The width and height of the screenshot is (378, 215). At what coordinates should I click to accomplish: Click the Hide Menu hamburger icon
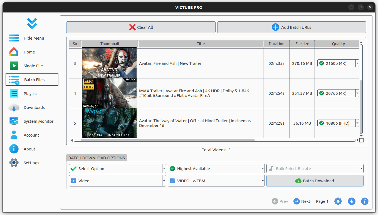(14, 38)
